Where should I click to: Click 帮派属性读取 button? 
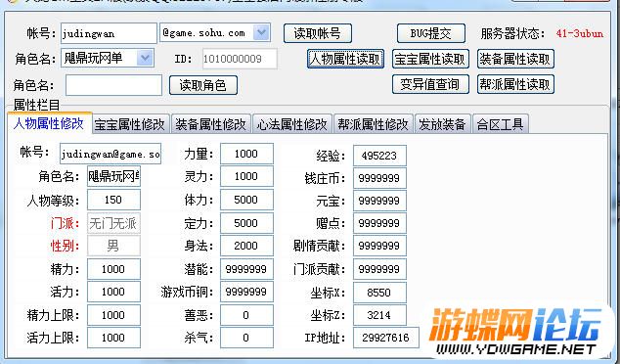515,84
